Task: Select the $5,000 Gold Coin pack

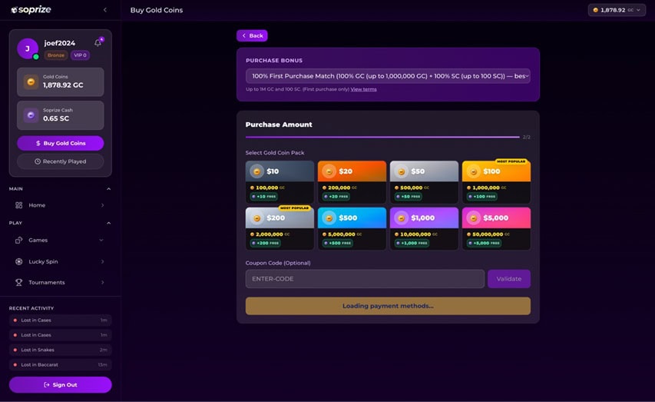Action: 496,229
